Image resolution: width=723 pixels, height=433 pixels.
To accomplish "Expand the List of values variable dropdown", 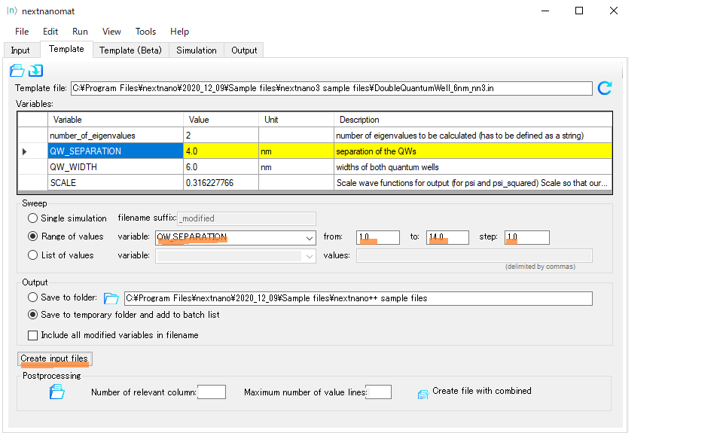I will point(310,256).
